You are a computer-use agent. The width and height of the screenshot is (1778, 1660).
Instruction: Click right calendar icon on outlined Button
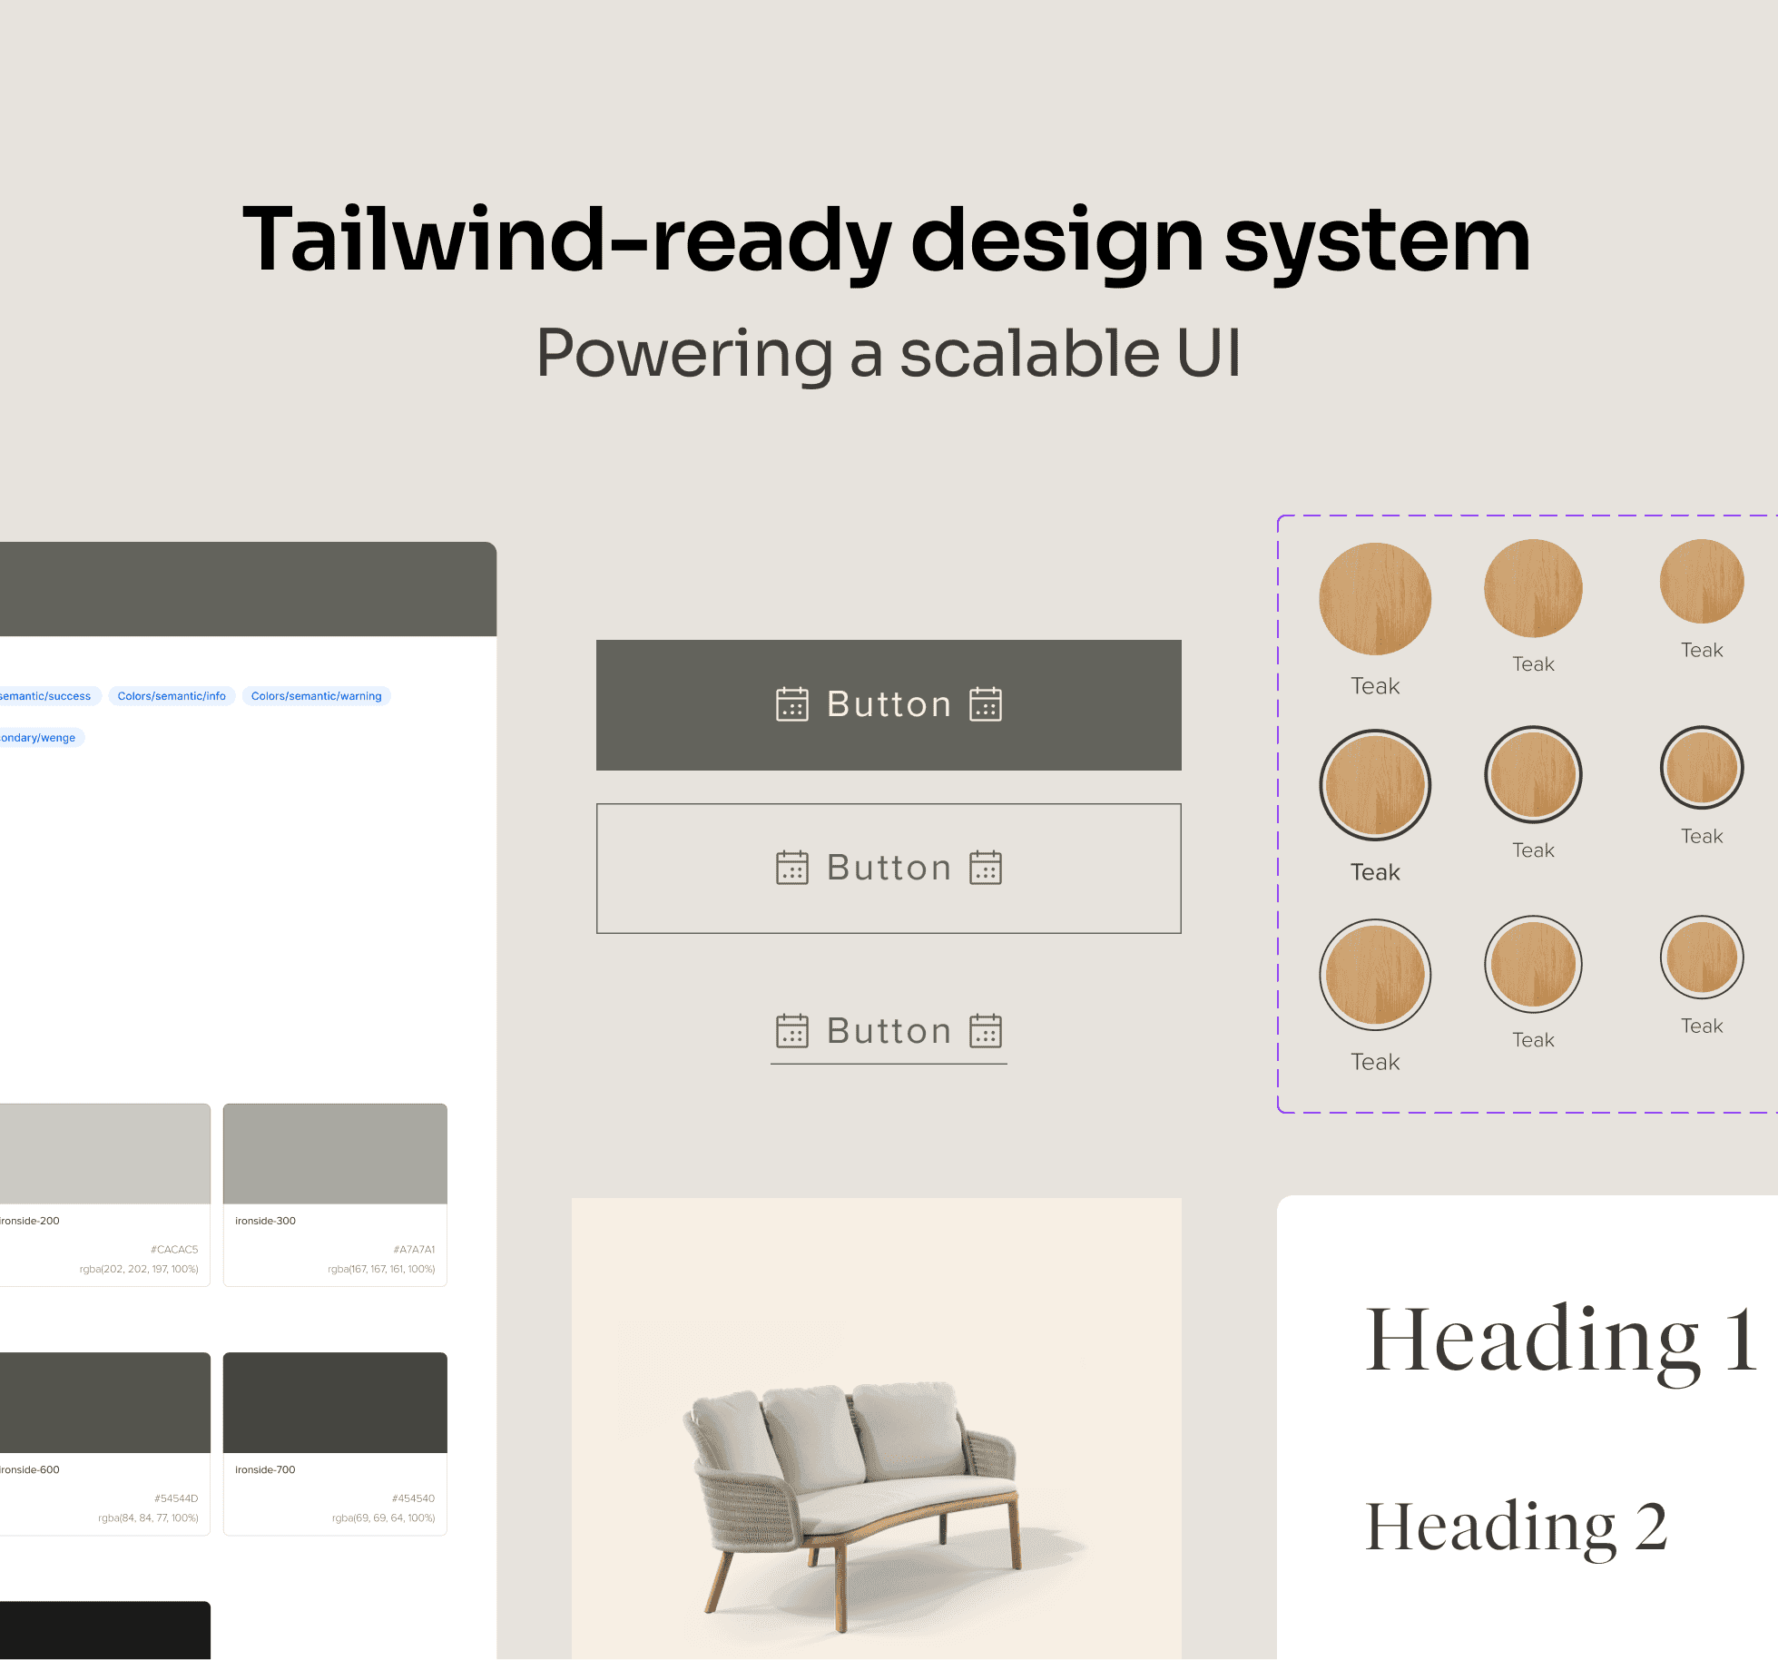985,868
